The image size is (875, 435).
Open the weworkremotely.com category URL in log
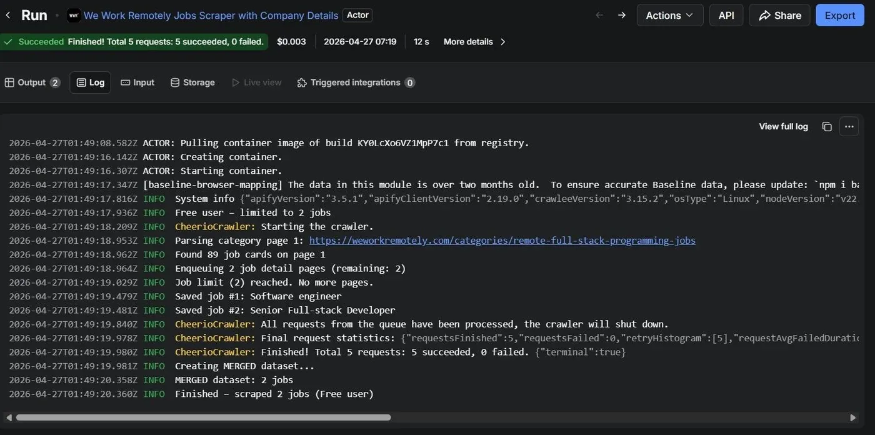point(502,241)
